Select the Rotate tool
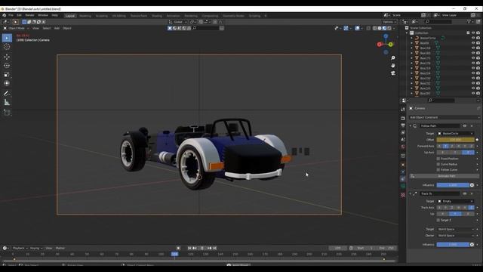This screenshot has height=272, width=483. point(7,66)
